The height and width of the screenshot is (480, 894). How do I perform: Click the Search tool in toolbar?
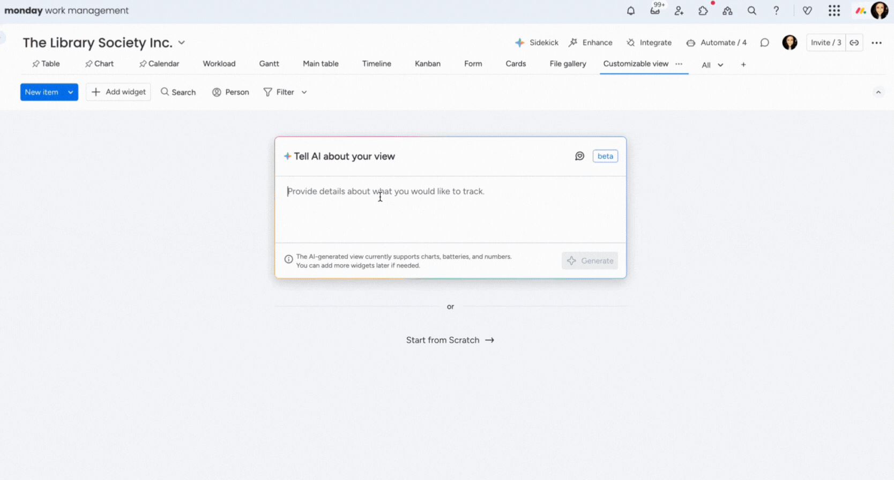pos(178,92)
